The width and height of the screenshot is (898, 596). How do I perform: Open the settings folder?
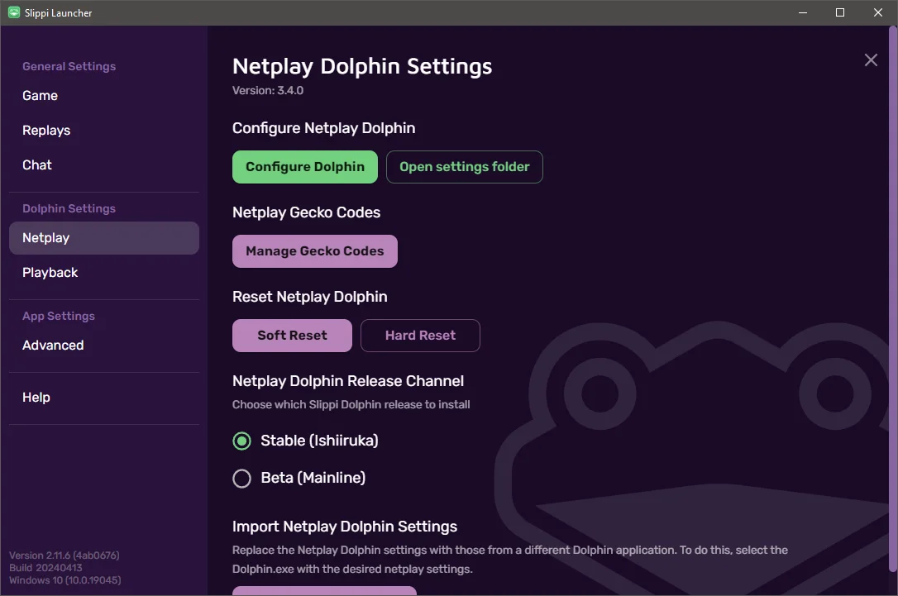click(464, 166)
